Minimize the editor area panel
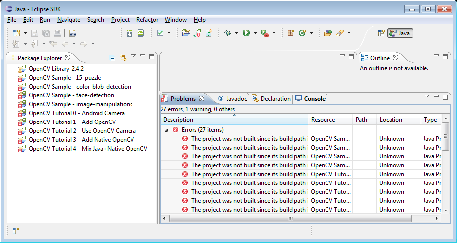Image resolution: width=457 pixels, height=243 pixels. click(x=342, y=56)
